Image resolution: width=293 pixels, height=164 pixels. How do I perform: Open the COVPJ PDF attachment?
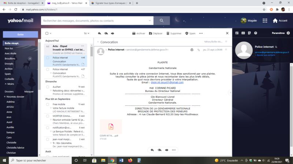pos(111,126)
